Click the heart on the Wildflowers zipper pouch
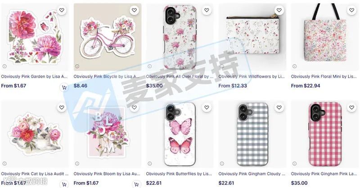 coord(279,10)
